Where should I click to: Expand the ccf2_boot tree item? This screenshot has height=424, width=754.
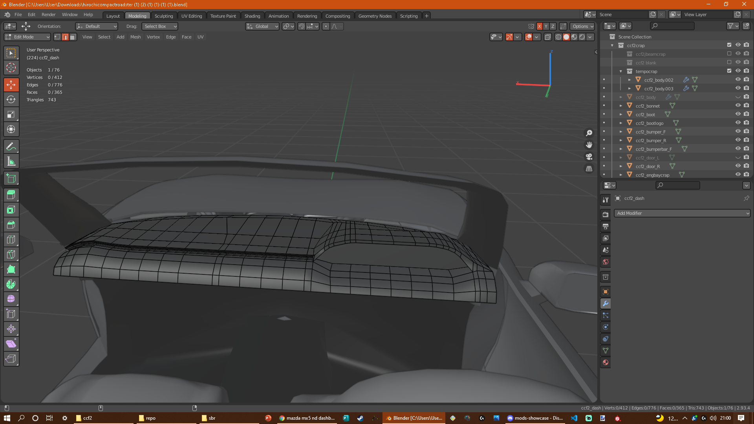(621, 115)
